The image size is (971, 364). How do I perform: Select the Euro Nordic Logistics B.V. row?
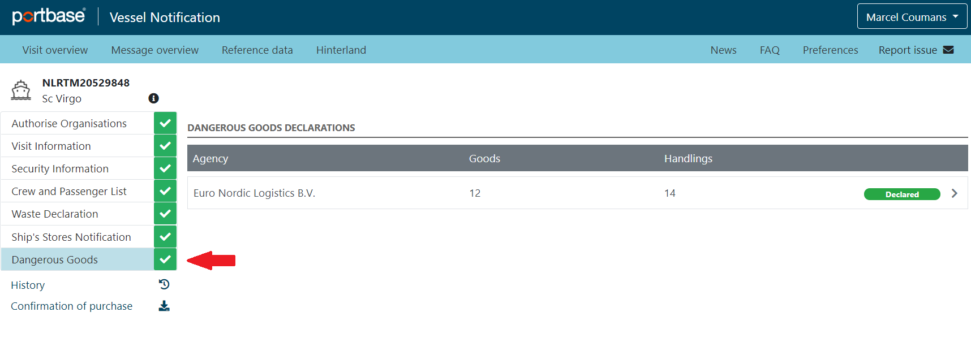(577, 193)
